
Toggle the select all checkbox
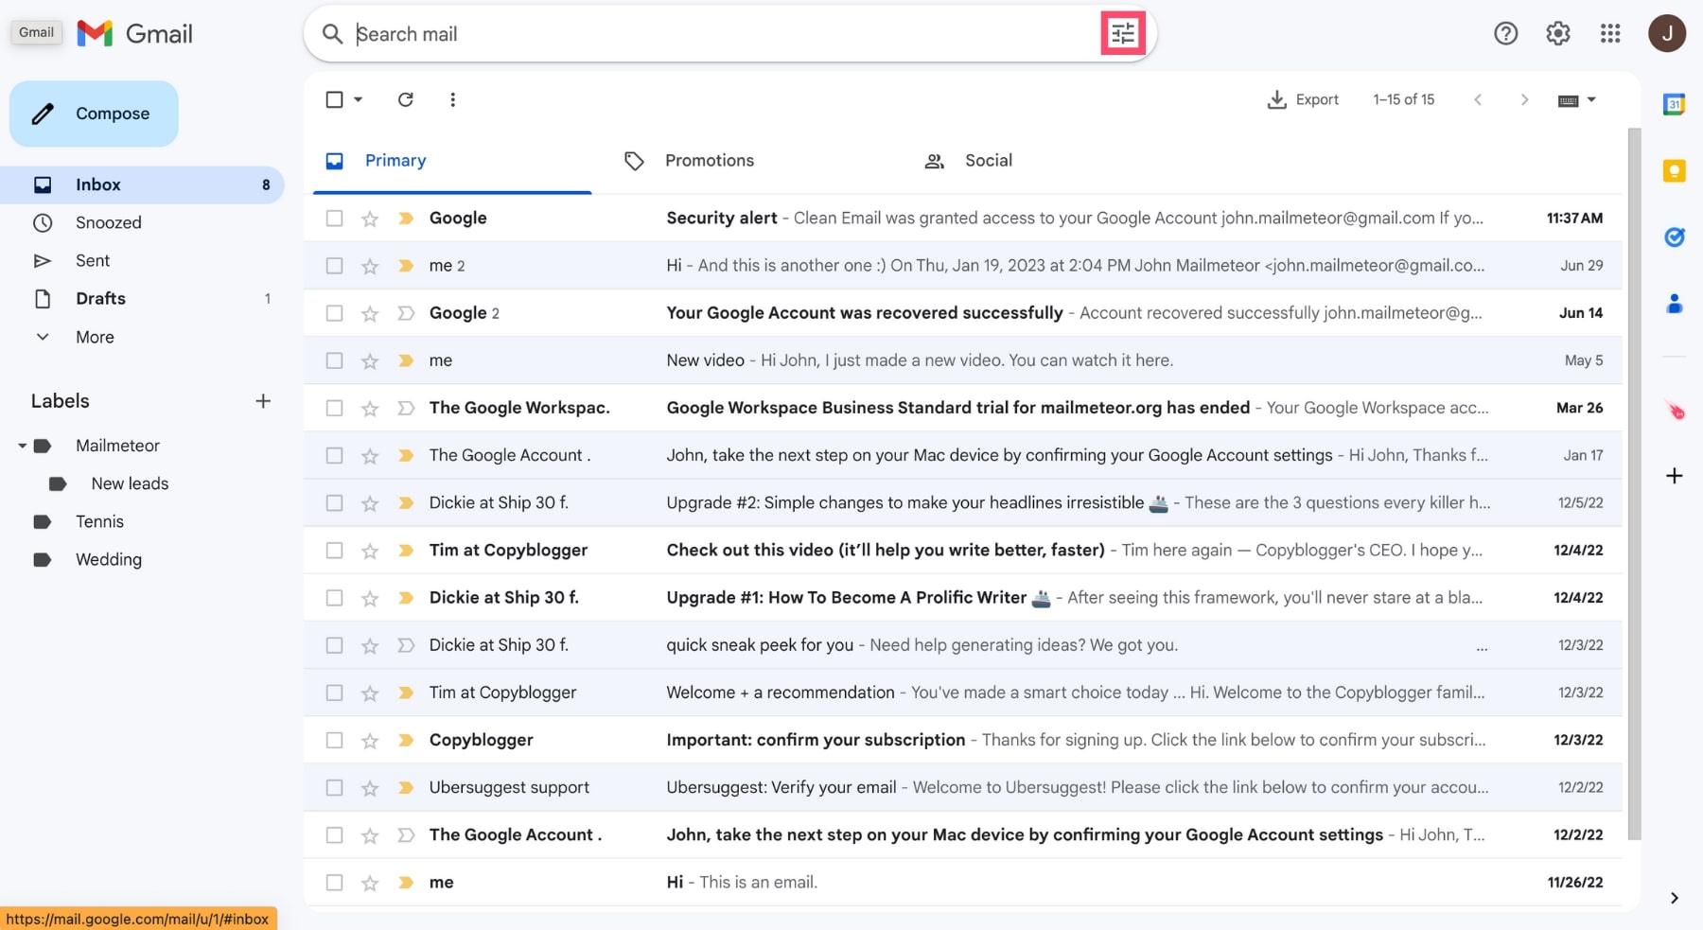(334, 99)
